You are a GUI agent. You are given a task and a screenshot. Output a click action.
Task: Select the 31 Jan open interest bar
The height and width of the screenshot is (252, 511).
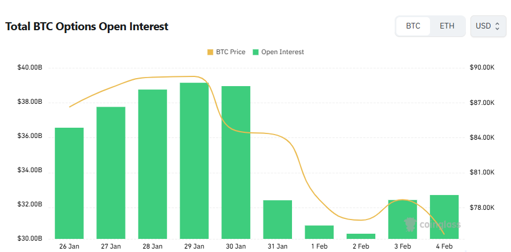pyautogui.click(x=277, y=219)
